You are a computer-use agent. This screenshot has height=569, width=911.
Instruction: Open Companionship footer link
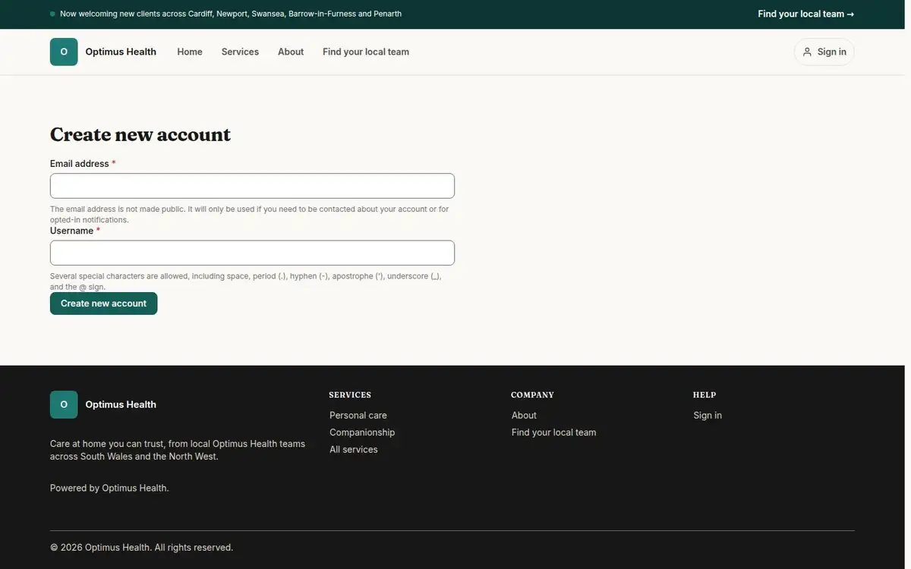pyautogui.click(x=362, y=432)
